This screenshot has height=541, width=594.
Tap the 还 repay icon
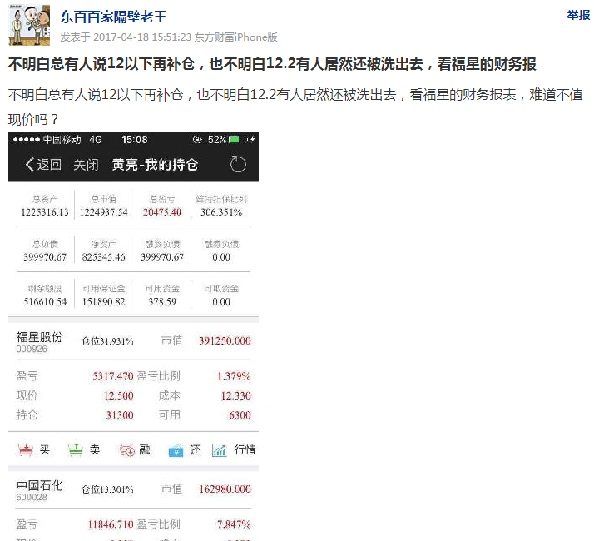click(x=176, y=450)
